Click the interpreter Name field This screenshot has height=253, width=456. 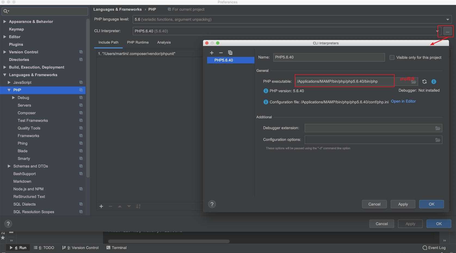coord(329,57)
